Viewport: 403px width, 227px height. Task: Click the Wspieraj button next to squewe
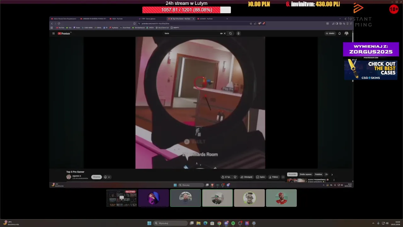[x=96, y=177]
